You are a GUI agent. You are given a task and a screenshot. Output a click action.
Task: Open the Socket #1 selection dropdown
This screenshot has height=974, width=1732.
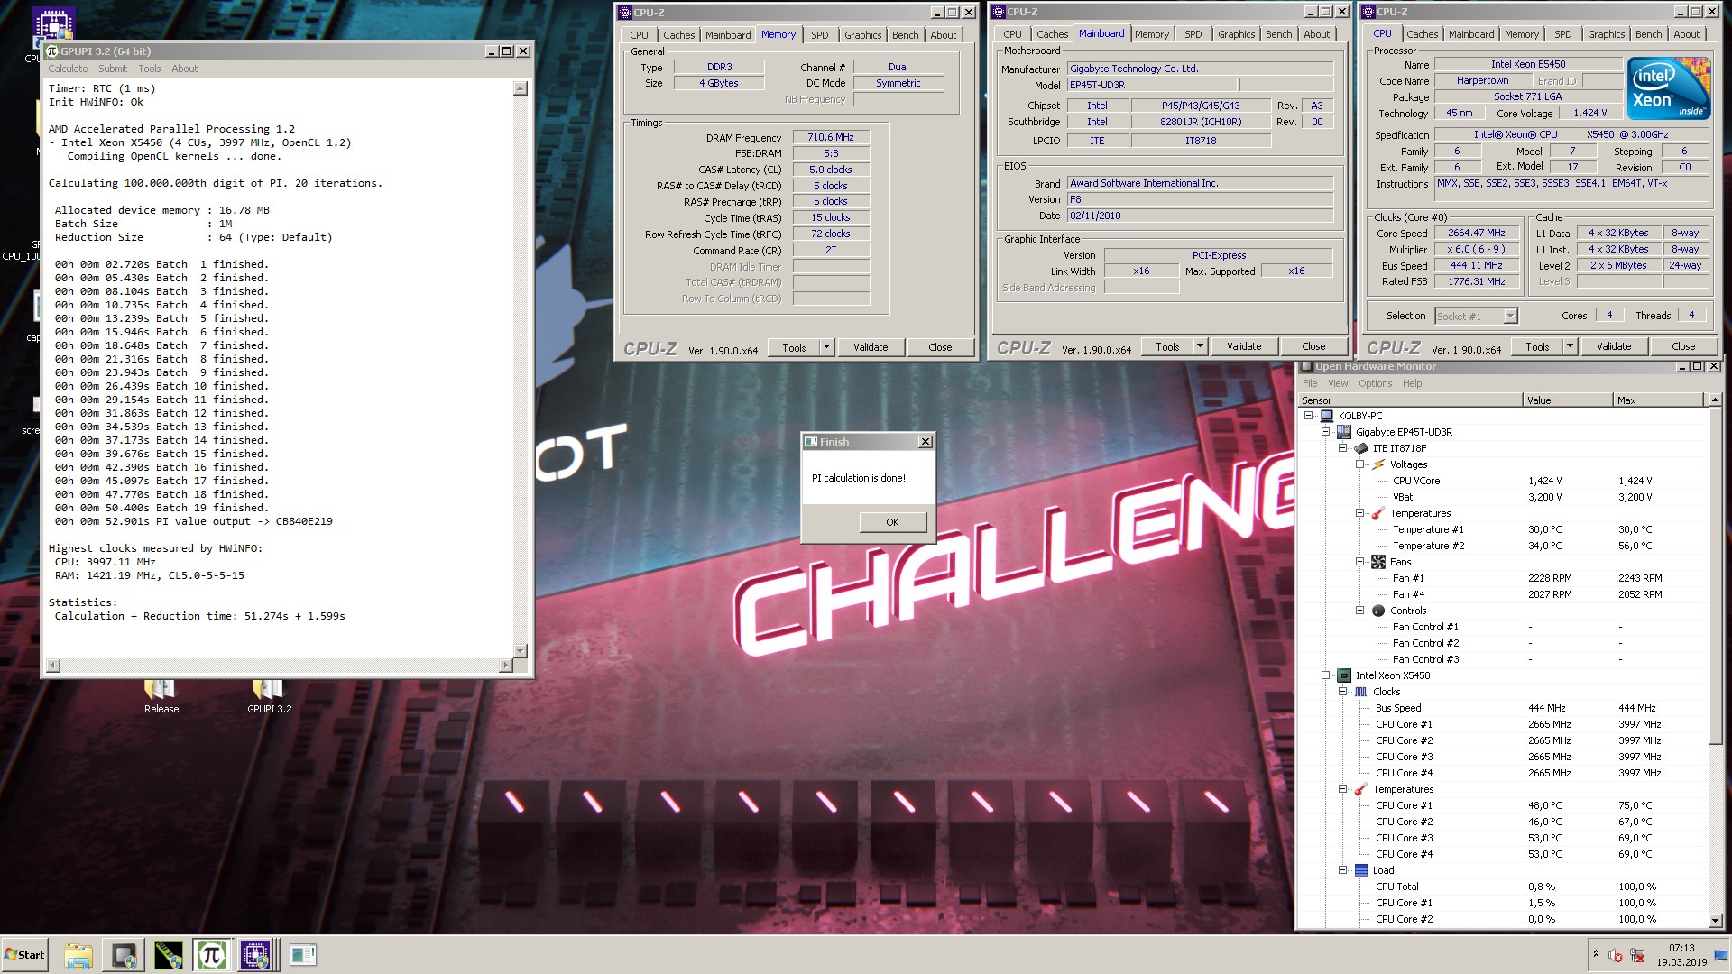point(1510,316)
